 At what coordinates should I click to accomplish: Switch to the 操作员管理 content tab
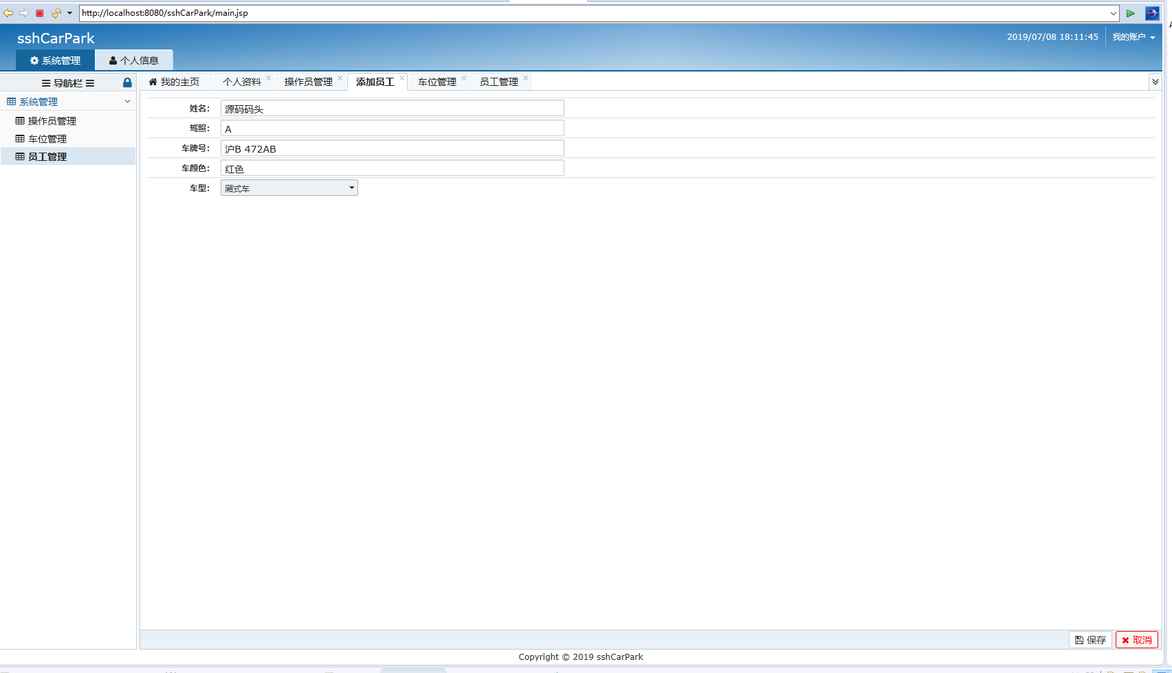(308, 82)
